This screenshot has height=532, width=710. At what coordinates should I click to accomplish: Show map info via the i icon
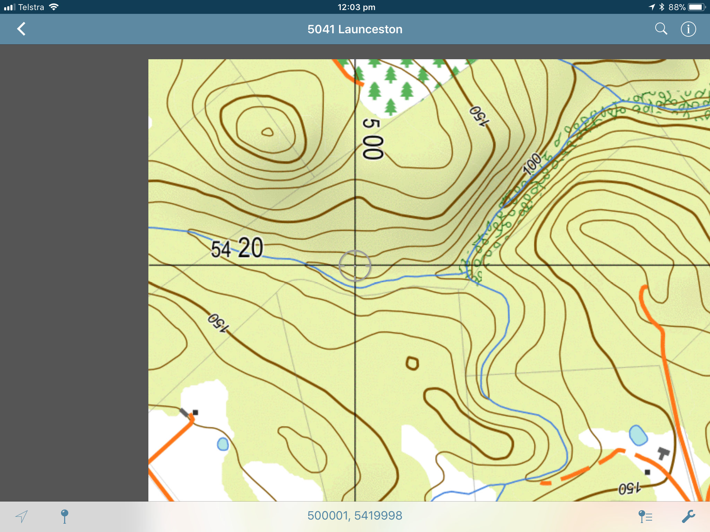click(x=688, y=29)
